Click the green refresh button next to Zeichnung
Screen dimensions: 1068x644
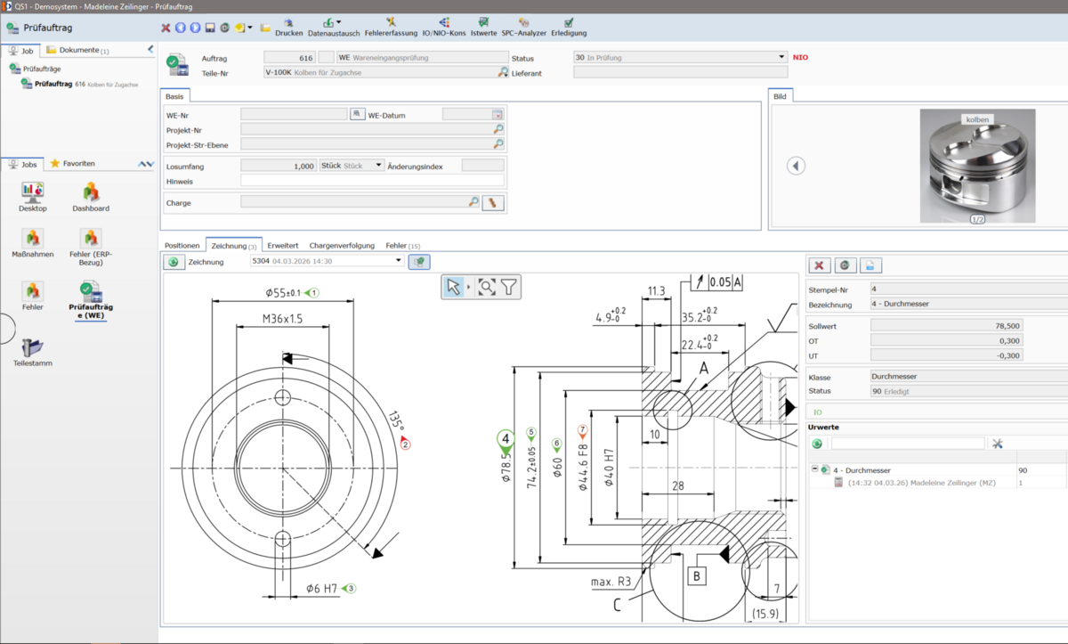173,262
